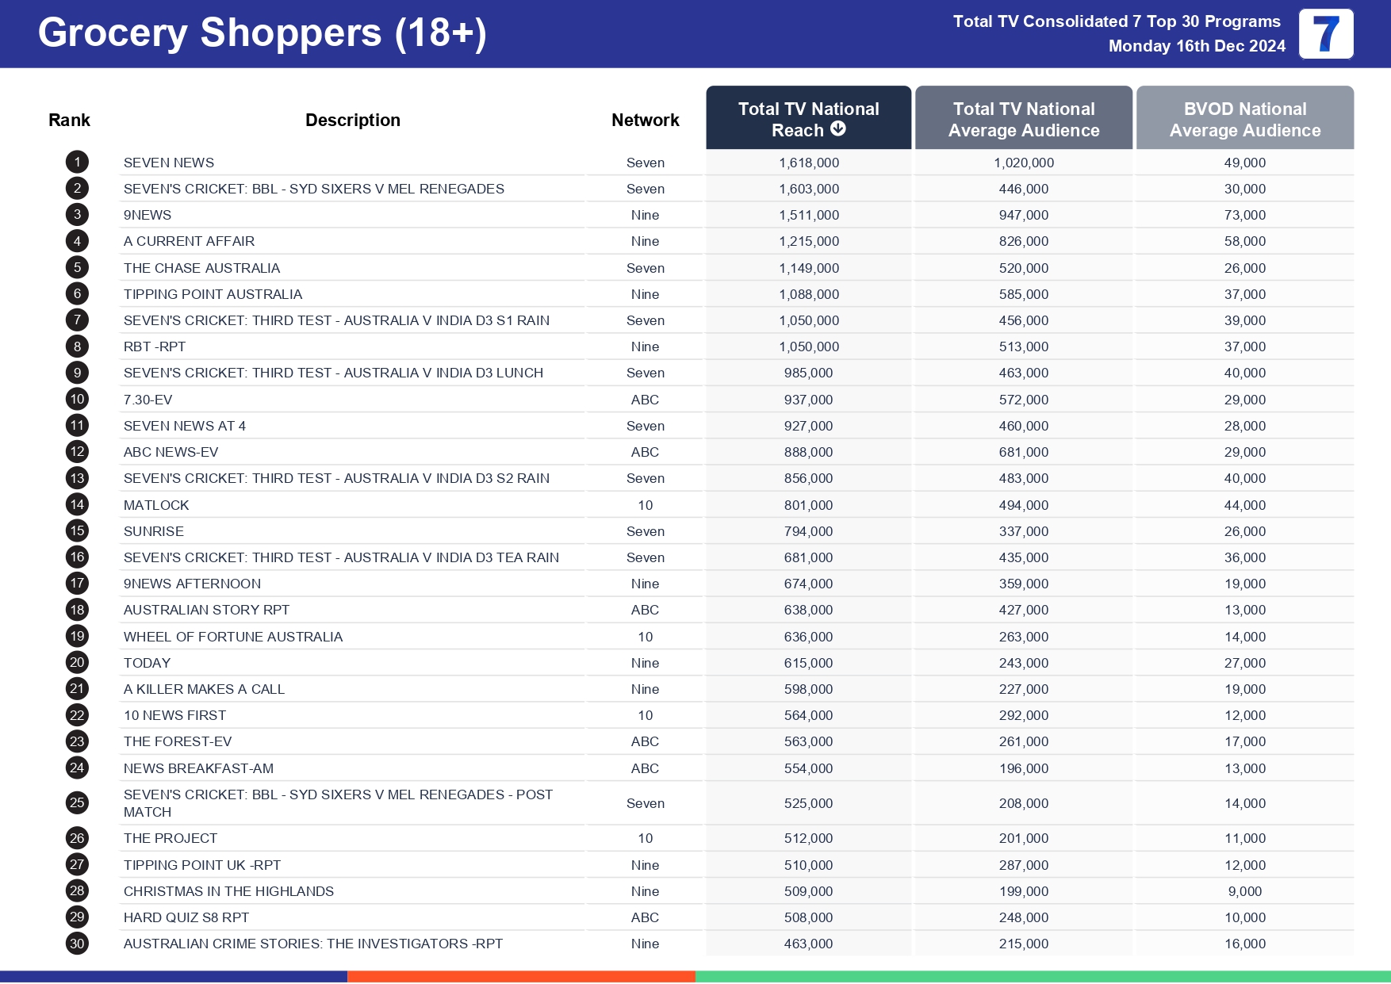Click the SEVEN NEWS program name
This screenshot has width=1391, height=984.
click(x=169, y=163)
